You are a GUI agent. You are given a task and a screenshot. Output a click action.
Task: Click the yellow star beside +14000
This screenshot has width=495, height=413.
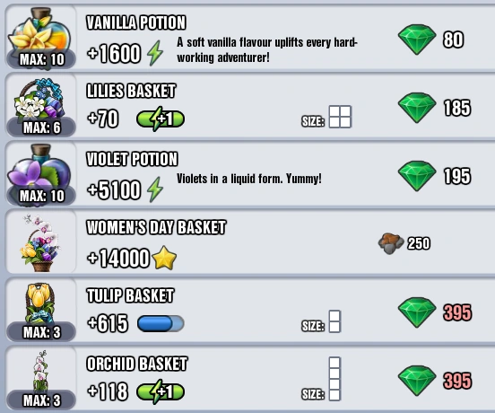coord(164,258)
